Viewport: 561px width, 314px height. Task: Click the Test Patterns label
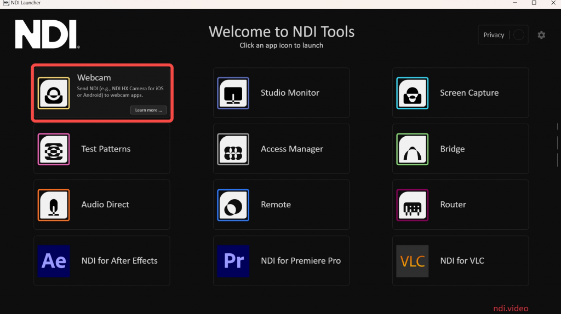click(106, 149)
